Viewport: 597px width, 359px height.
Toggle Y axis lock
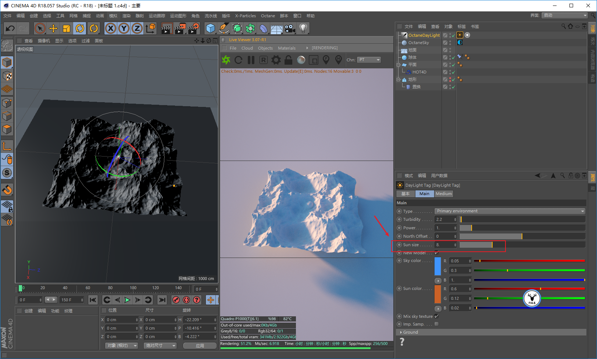click(124, 28)
